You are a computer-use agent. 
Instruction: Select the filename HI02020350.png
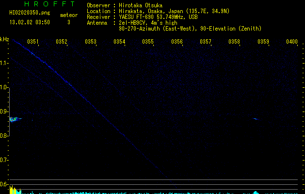(x=30, y=13)
